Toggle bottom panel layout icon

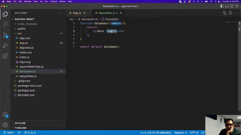click(x=227, y=6)
